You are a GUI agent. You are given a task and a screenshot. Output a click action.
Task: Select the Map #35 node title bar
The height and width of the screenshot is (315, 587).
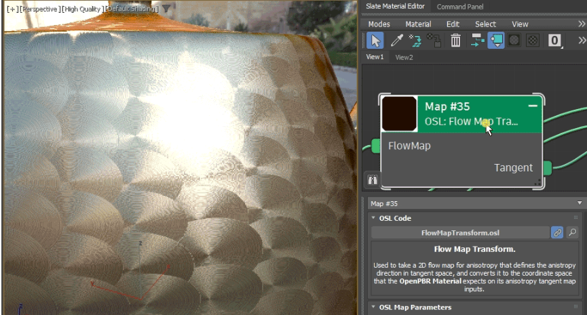pos(480,114)
